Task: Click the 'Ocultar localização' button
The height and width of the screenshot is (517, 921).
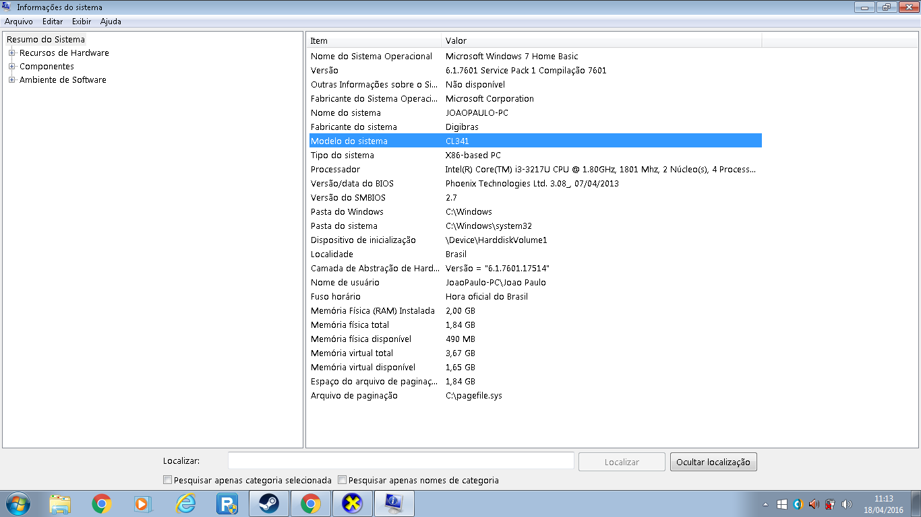Action: click(x=713, y=462)
